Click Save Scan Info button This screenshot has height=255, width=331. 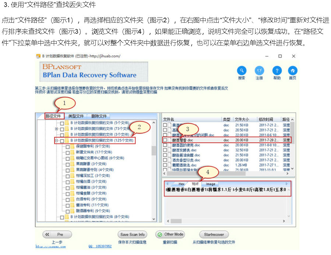pyautogui.click(x=132, y=234)
